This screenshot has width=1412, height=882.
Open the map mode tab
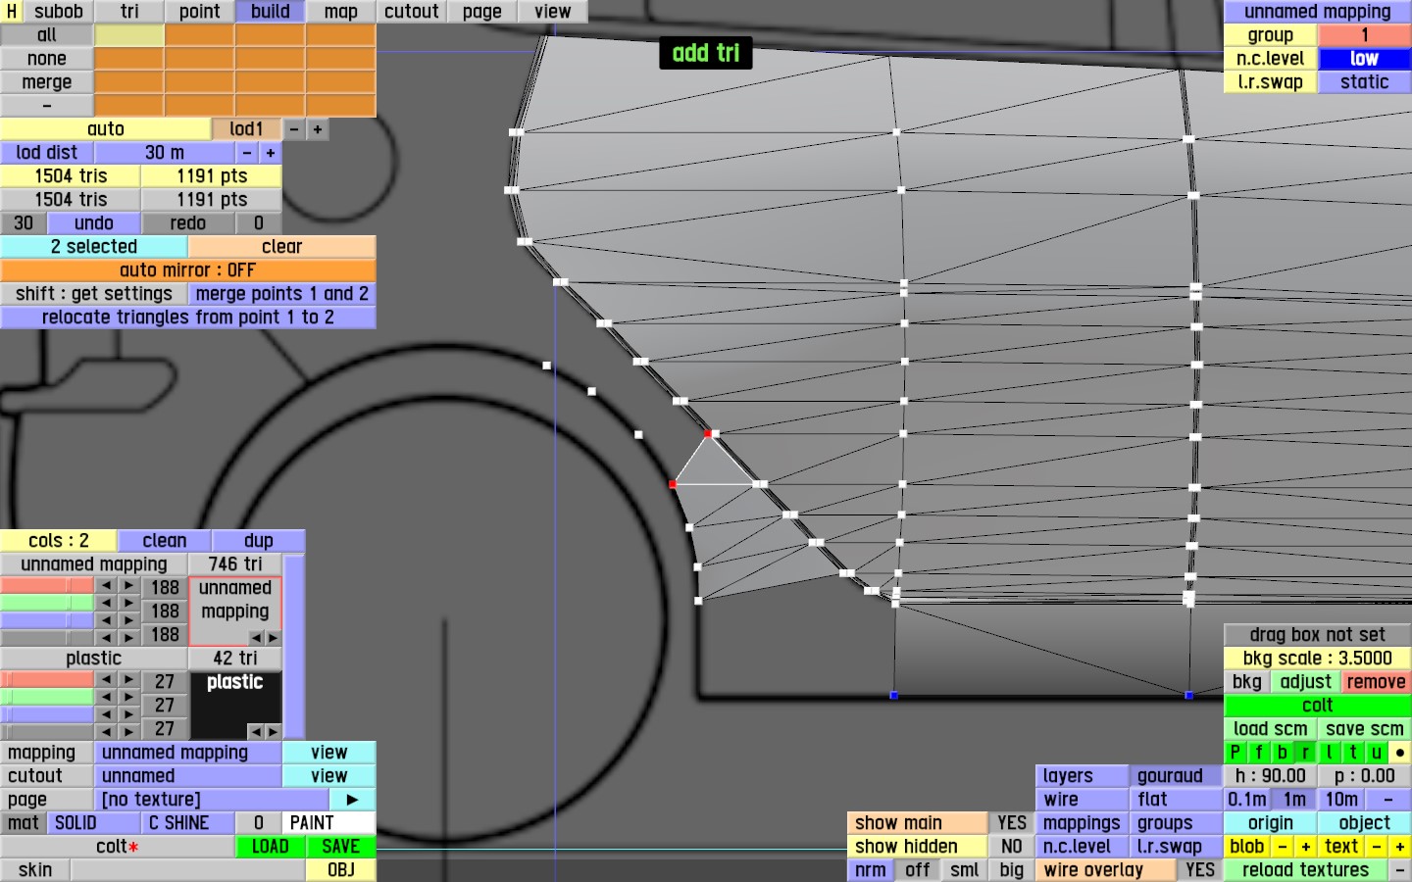tap(341, 12)
